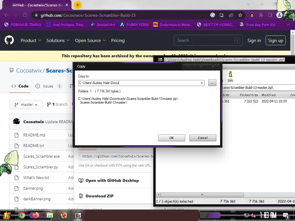Open the DeviantArt bookmark

click(103, 25)
